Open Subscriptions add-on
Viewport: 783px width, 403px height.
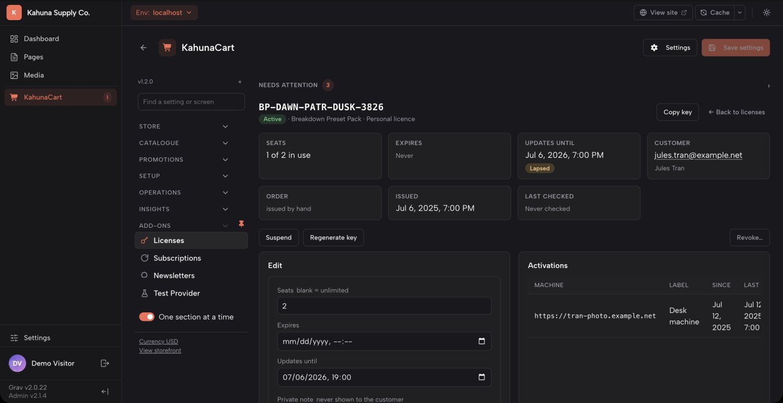pos(191,258)
